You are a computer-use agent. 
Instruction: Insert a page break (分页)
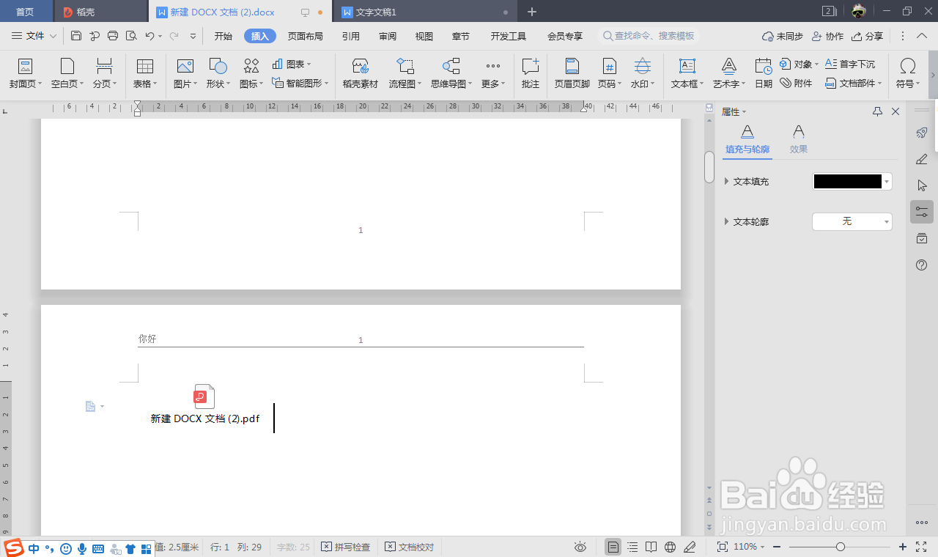point(105,74)
